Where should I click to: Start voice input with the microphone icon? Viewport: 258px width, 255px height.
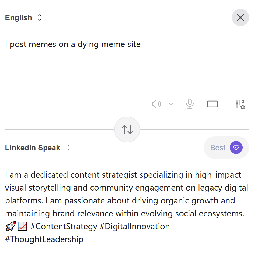tap(190, 104)
